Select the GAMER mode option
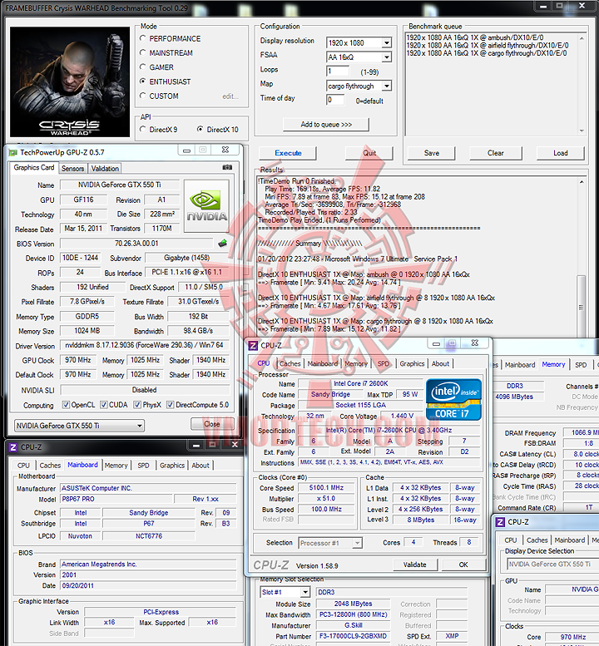This screenshot has width=599, height=646. click(x=142, y=67)
